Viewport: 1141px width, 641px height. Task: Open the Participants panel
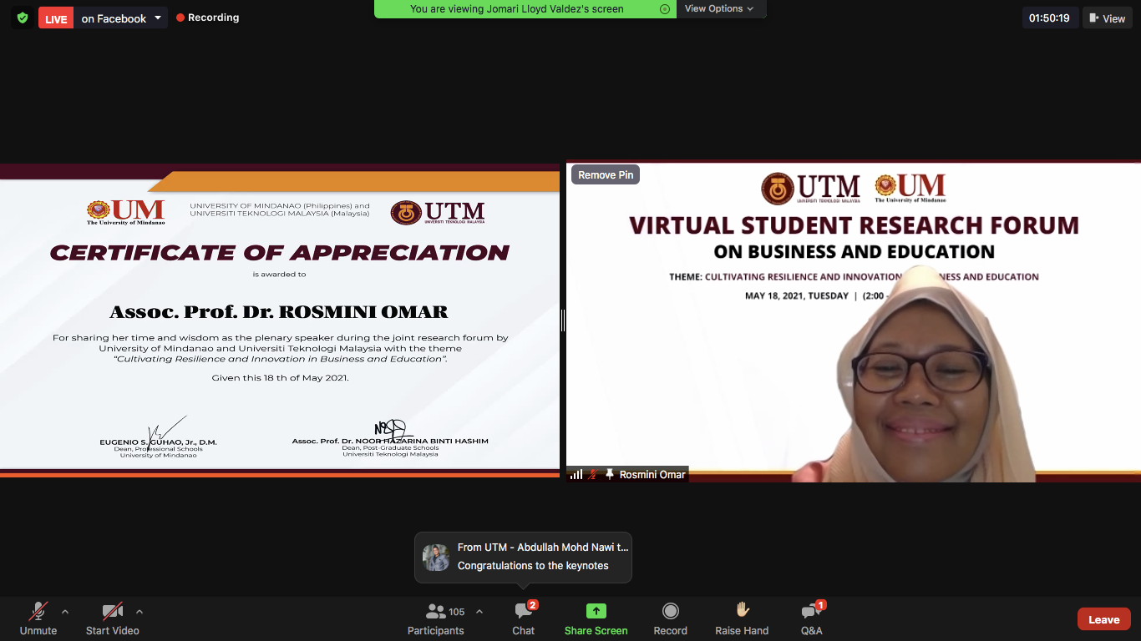tap(436, 619)
